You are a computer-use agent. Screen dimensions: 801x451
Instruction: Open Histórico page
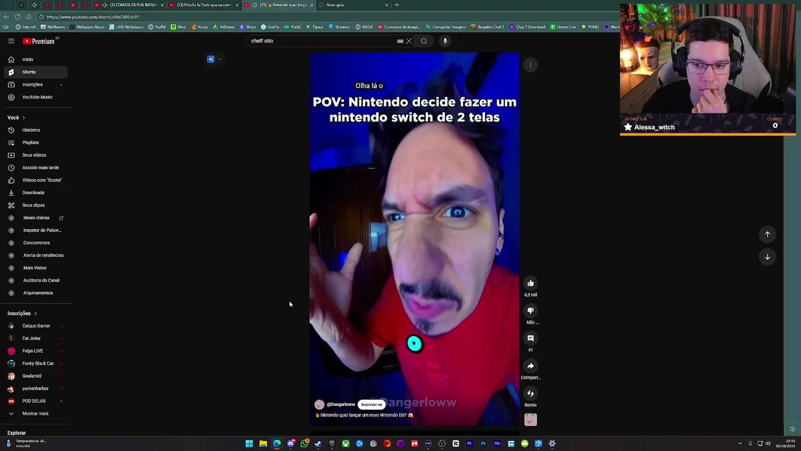(34, 130)
